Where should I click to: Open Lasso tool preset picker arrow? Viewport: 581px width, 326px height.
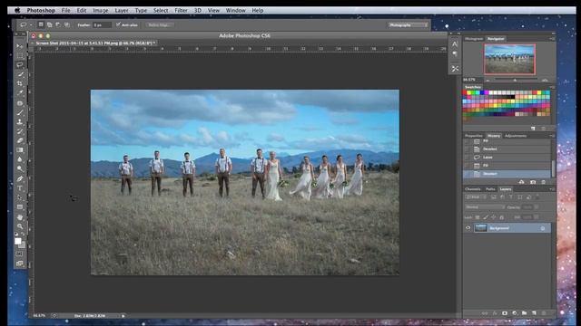pos(31,24)
